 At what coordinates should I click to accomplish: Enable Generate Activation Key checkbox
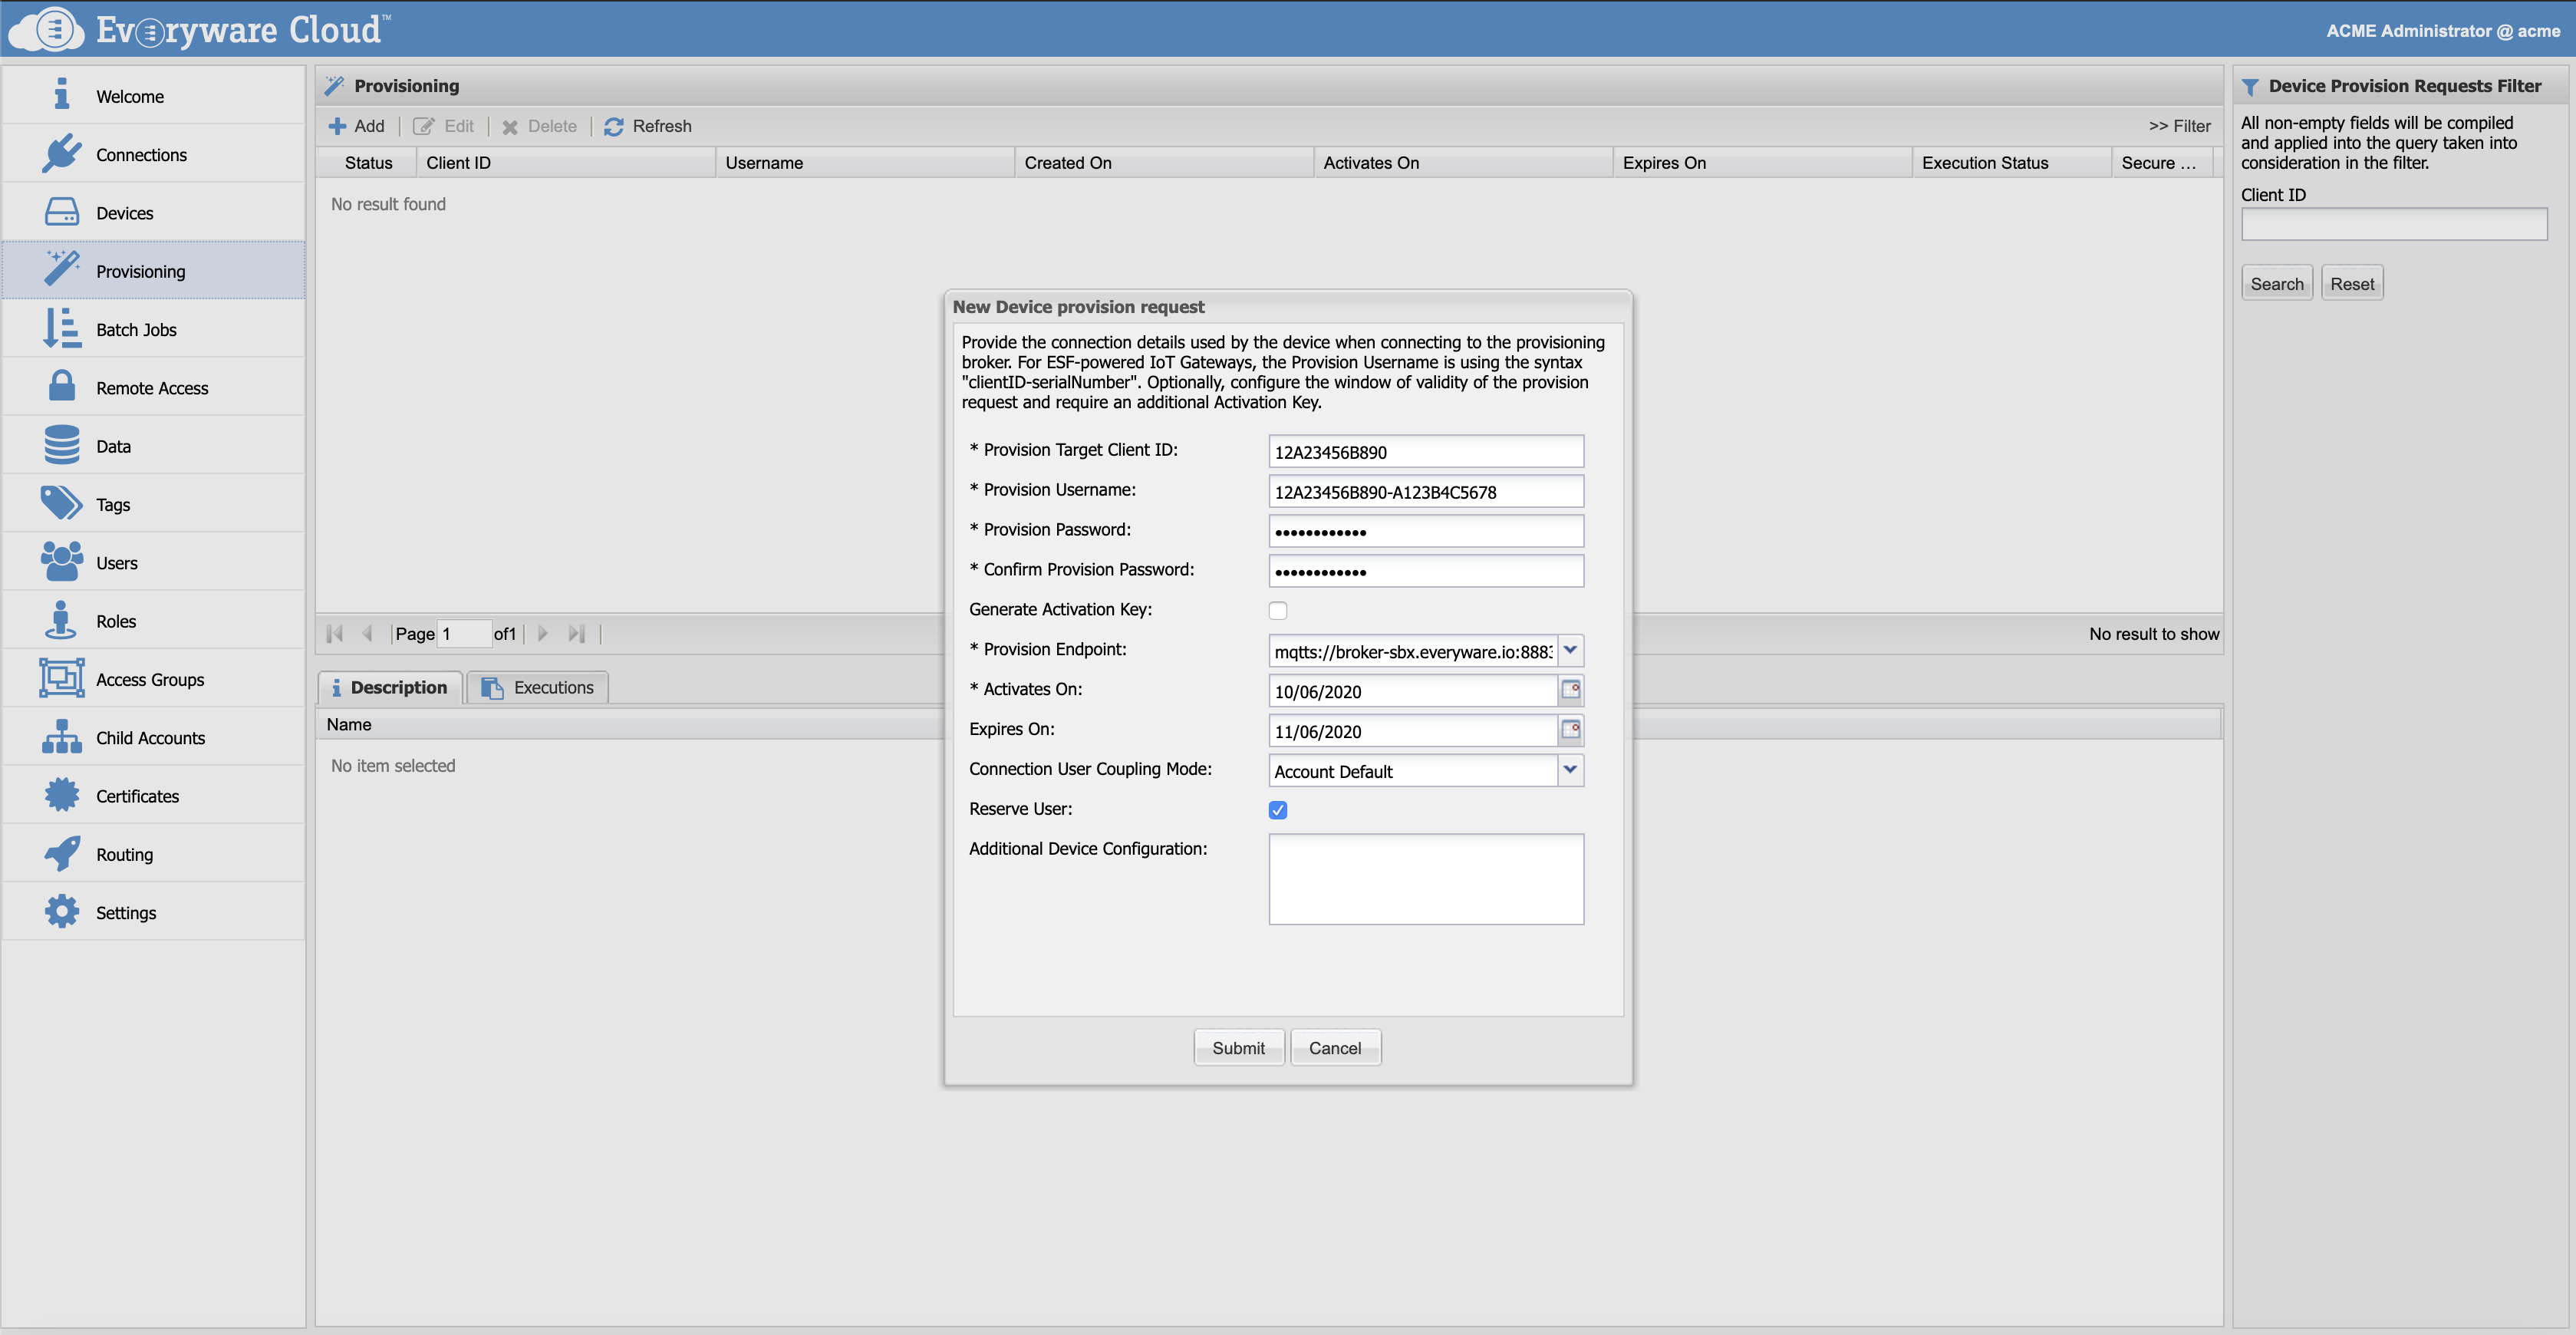tap(1277, 610)
